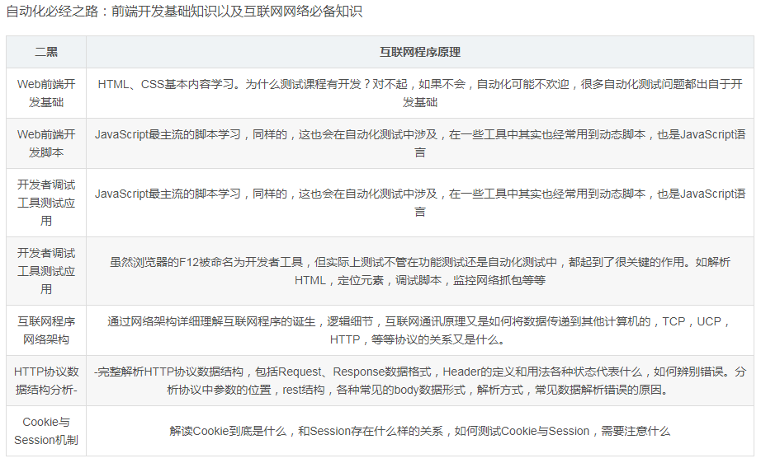
Task: Click the Web前端开发脚本 row label
Action: coord(46,143)
